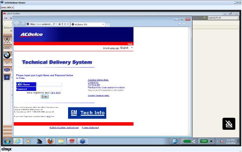
Task: Pick the GM logo in toolbox sidebar
Action: pyautogui.click(x=7, y=77)
